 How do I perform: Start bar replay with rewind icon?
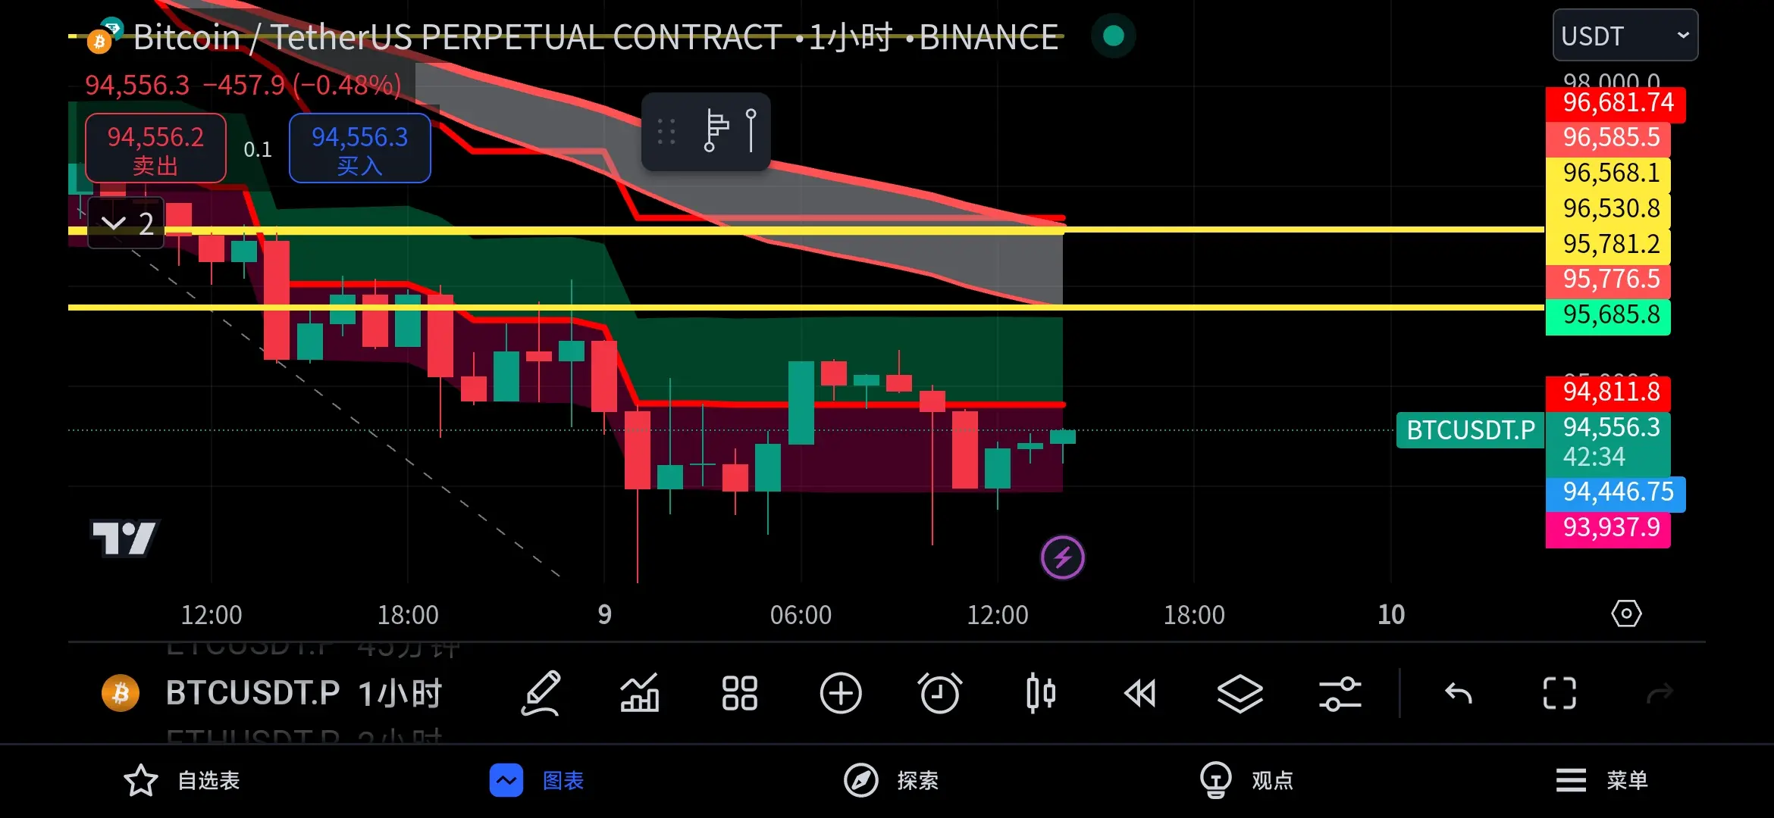coord(1139,693)
